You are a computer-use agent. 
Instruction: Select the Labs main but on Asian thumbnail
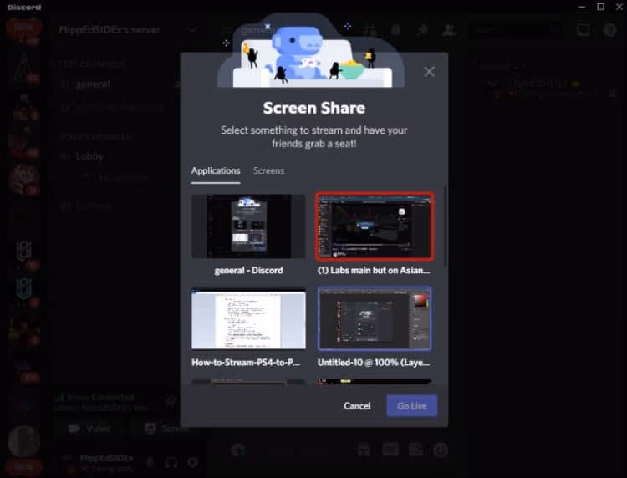coord(374,226)
